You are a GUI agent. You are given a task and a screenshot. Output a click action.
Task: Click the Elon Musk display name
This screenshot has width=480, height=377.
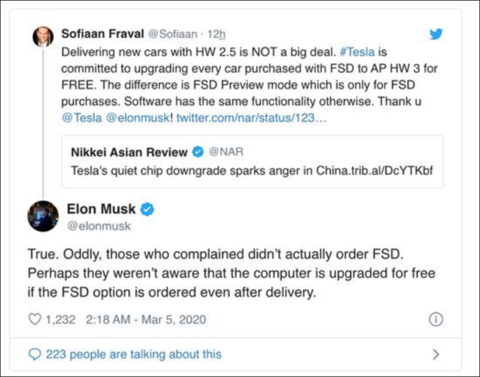pos(101,209)
